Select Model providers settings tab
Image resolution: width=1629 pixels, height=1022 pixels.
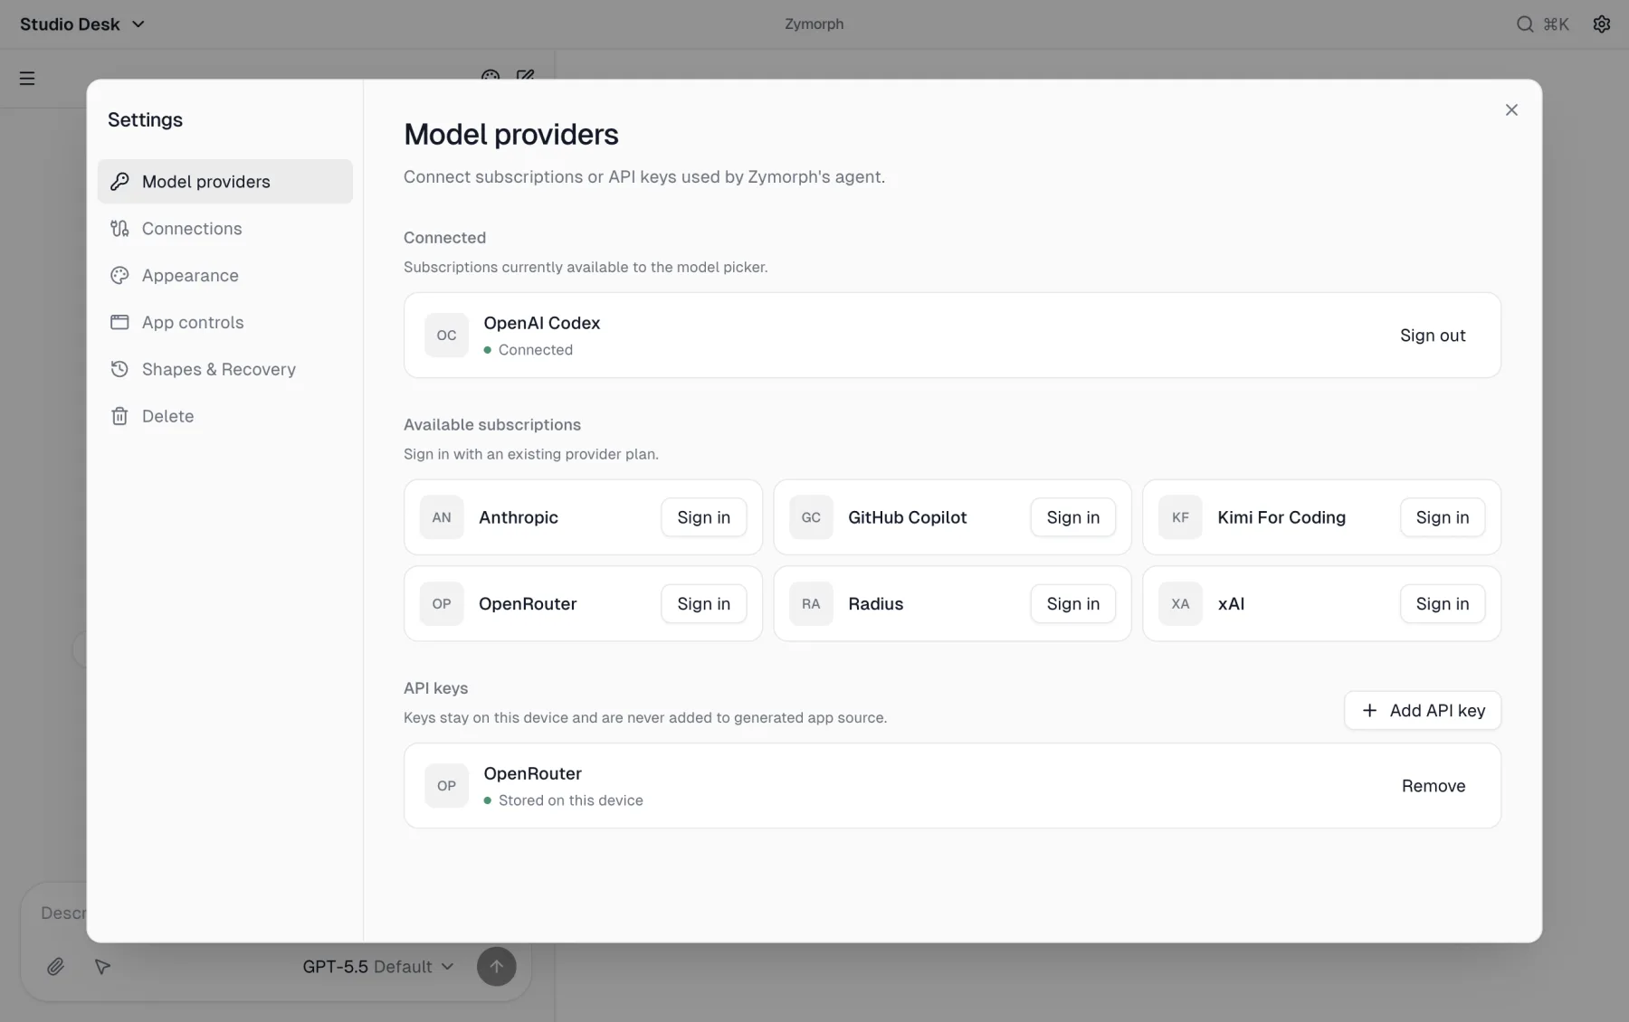(x=225, y=182)
